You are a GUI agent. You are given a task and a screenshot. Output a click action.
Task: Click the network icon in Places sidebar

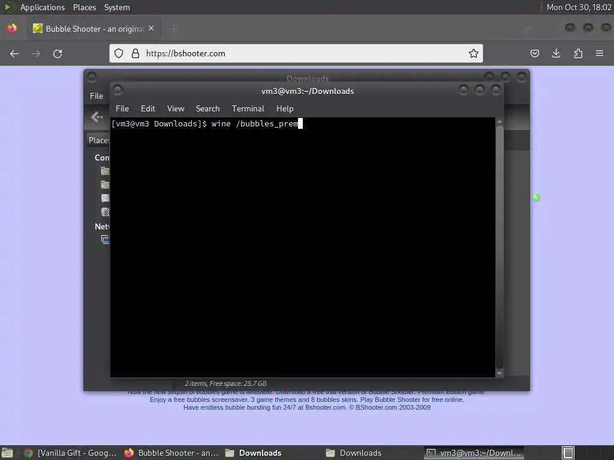coord(105,239)
